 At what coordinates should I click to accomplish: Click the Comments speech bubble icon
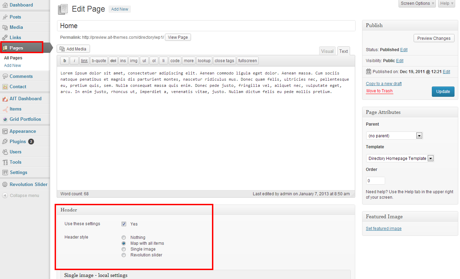click(5, 76)
